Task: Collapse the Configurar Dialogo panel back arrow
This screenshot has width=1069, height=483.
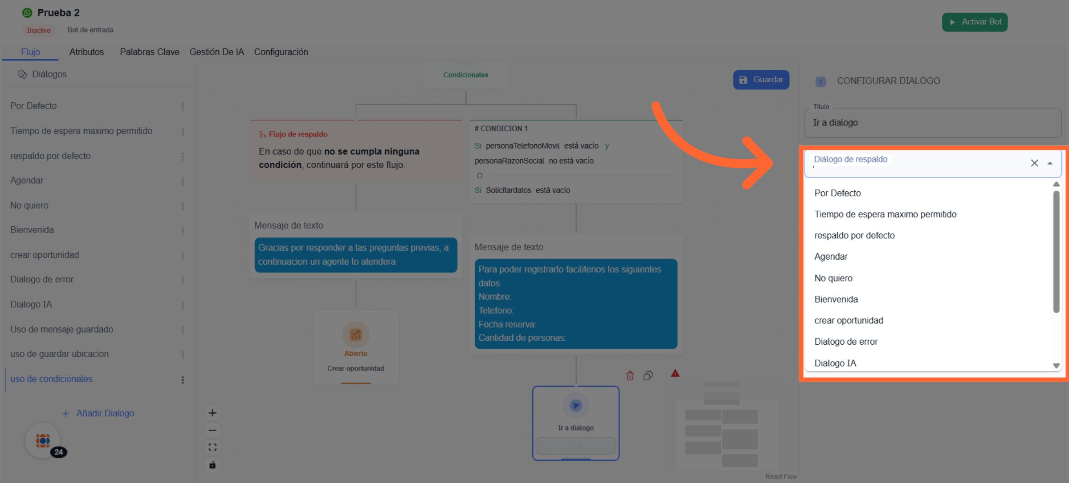Action: [820, 81]
